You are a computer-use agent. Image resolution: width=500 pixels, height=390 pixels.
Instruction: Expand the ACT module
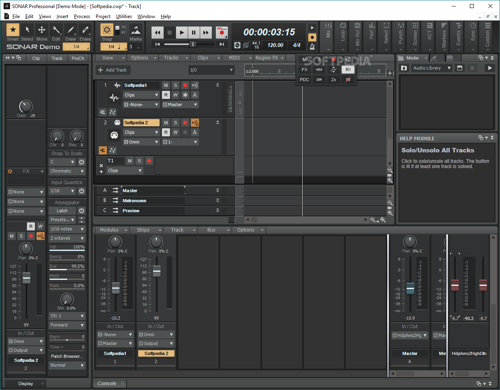(429, 36)
